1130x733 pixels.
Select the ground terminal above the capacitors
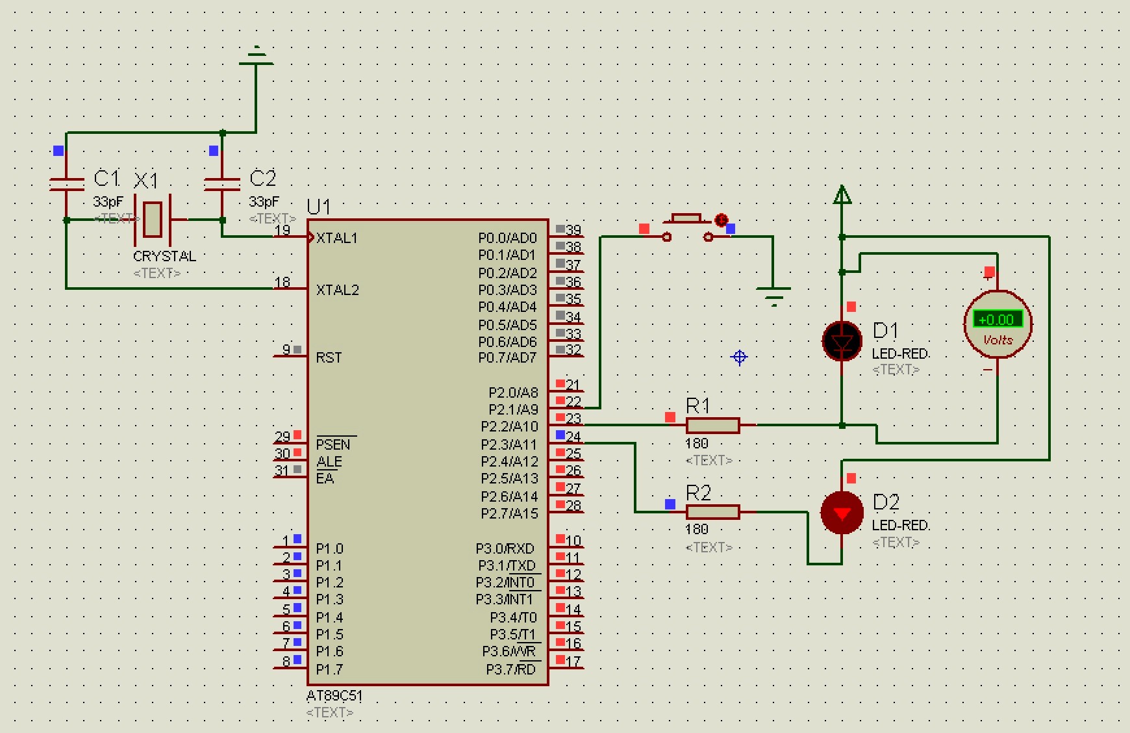256,57
